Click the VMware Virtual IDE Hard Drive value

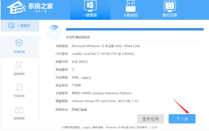click(x=105, y=101)
